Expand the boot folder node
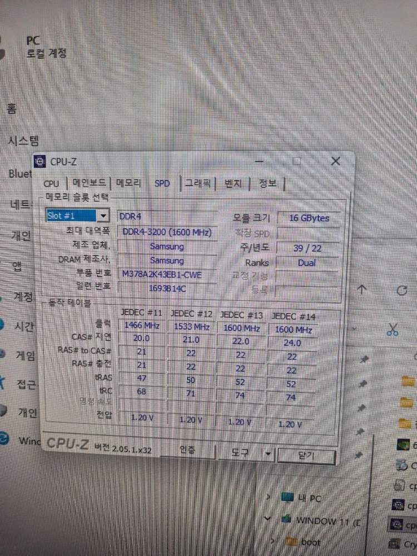Viewport: 417px width, 556px height. [x=273, y=541]
